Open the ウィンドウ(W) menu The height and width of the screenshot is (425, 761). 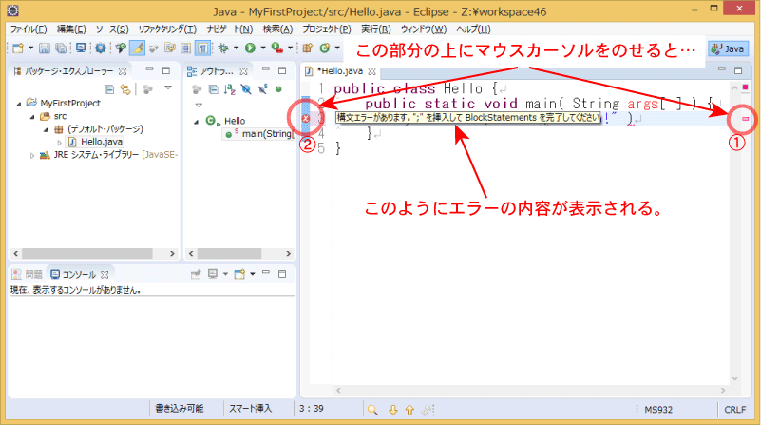[424, 29]
